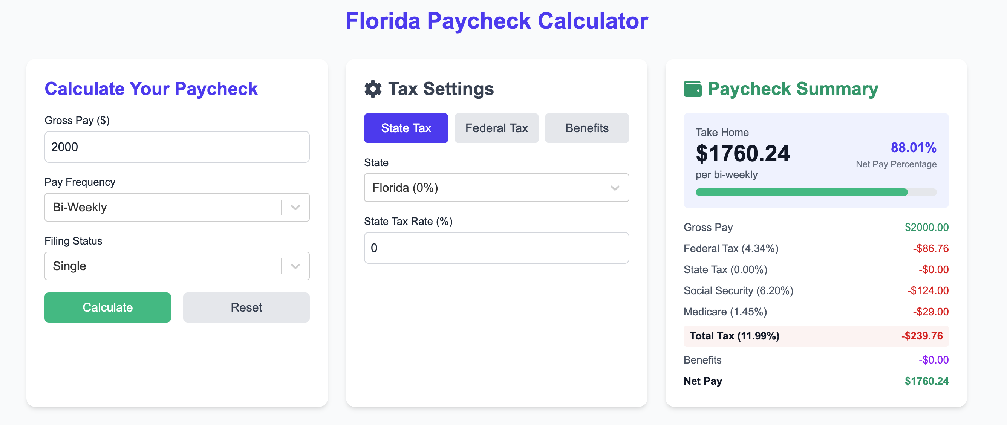Image resolution: width=1007 pixels, height=425 pixels.
Task: Open the Single filing status dropdown
Action: coord(177,266)
